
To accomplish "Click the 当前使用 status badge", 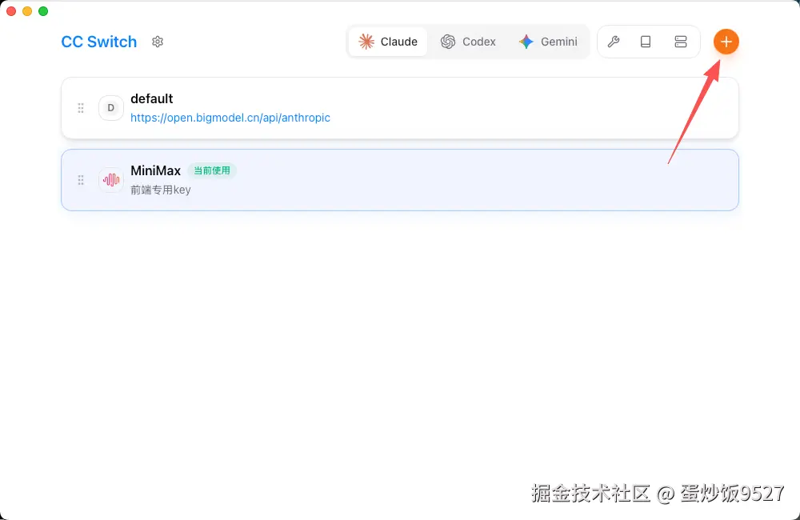I will coord(212,170).
